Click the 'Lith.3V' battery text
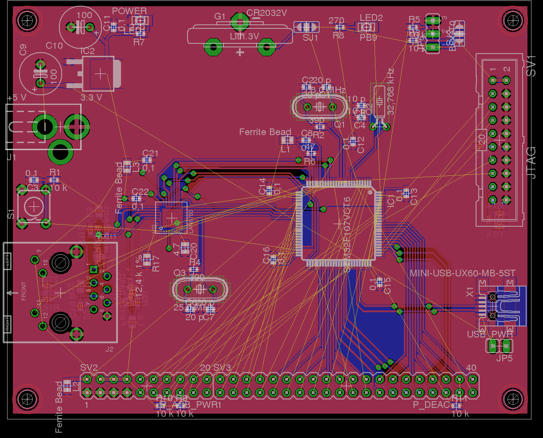 [x=244, y=37]
